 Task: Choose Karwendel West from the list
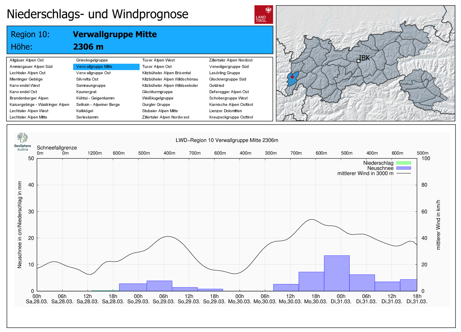pyautogui.click(x=25, y=86)
